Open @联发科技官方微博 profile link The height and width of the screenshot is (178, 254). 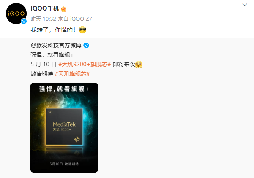click(56, 45)
